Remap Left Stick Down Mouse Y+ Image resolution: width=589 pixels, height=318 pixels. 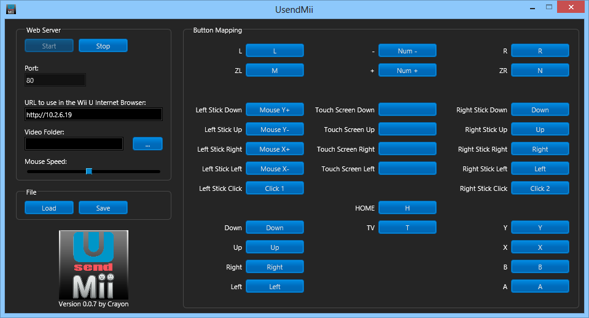[275, 110]
